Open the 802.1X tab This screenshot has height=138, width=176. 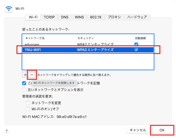point(96,17)
